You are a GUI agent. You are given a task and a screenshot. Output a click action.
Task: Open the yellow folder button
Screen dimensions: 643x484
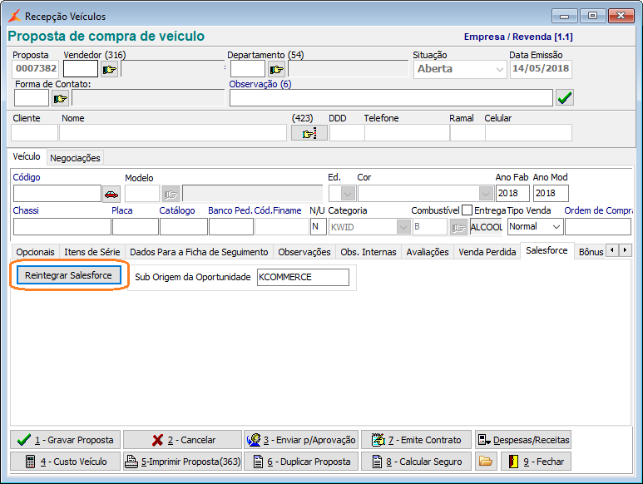[486, 462]
